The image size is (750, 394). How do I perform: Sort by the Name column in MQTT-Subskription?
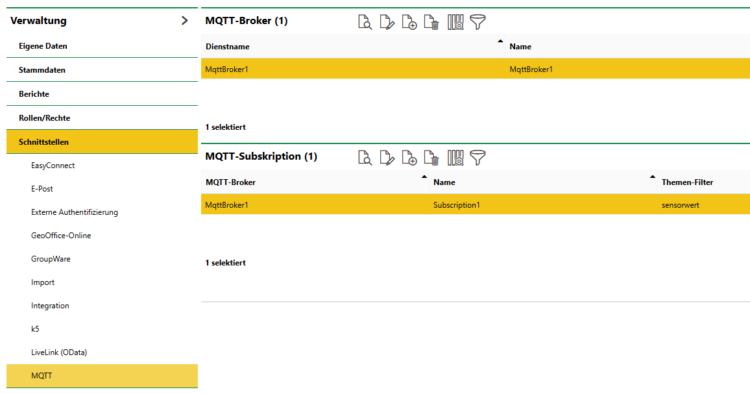(x=543, y=182)
